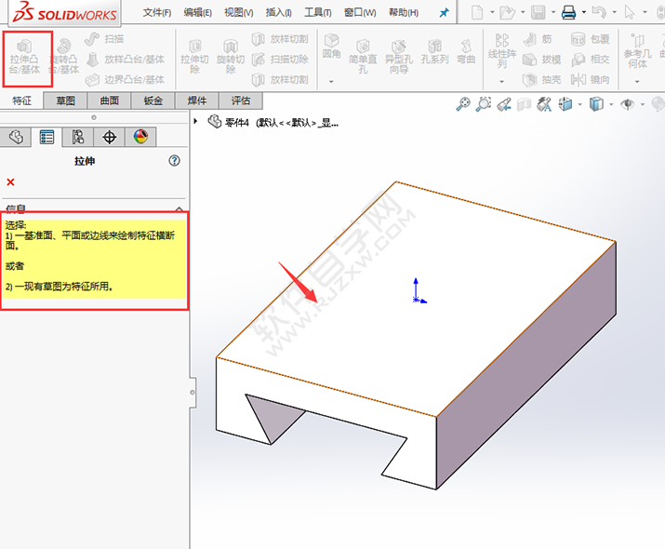Image resolution: width=665 pixels, height=549 pixels.
Task: Click the Fillet (圆角) tool
Action: [332, 47]
